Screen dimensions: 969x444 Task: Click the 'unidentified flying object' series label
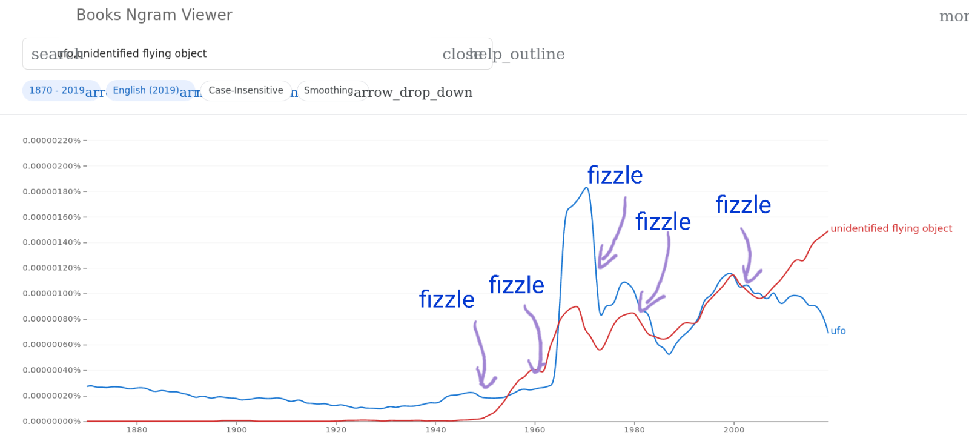click(x=891, y=228)
